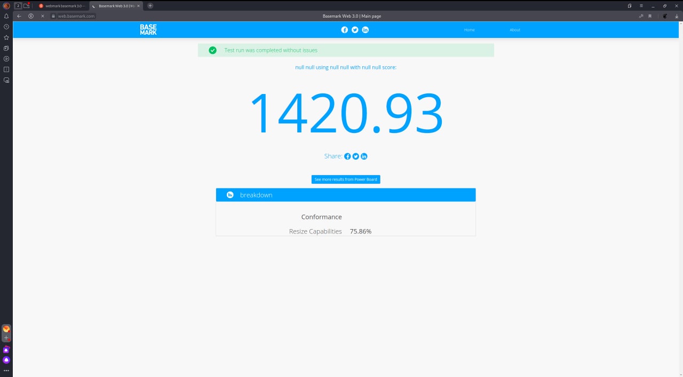Click See more results from Power Board
Viewport: 683px width, 377px height.
coord(346,179)
